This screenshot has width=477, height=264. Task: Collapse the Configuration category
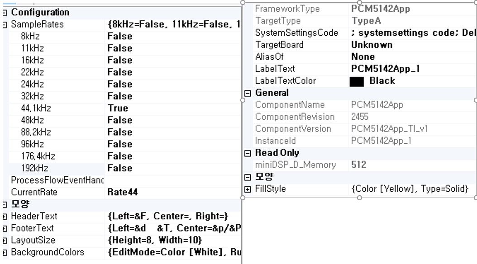coord(5,13)
